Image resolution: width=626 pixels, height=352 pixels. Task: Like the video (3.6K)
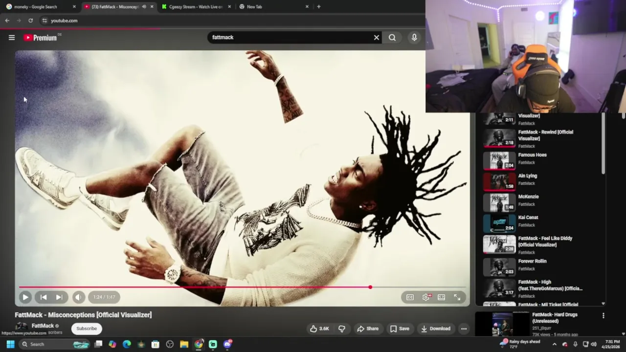319,329
